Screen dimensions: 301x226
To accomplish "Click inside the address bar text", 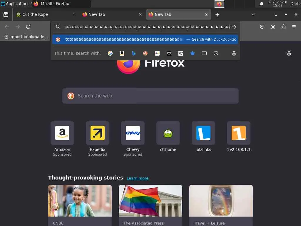I will 148,27.
